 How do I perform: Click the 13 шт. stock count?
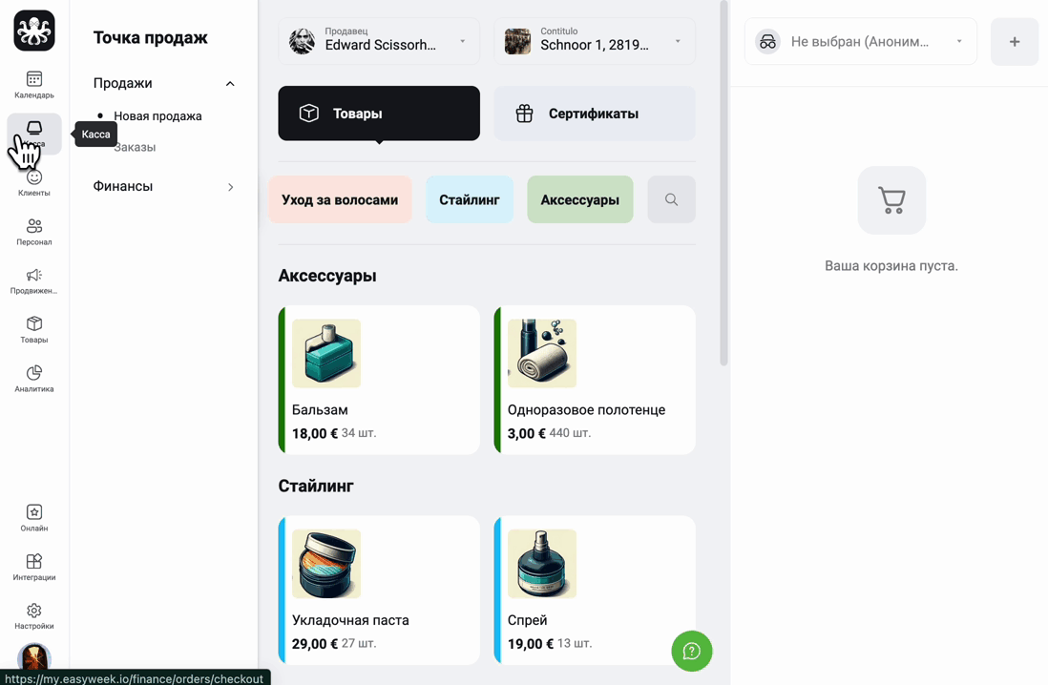575,644
